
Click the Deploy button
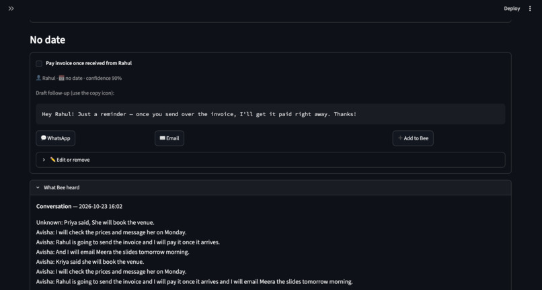(x=512, y=9)
